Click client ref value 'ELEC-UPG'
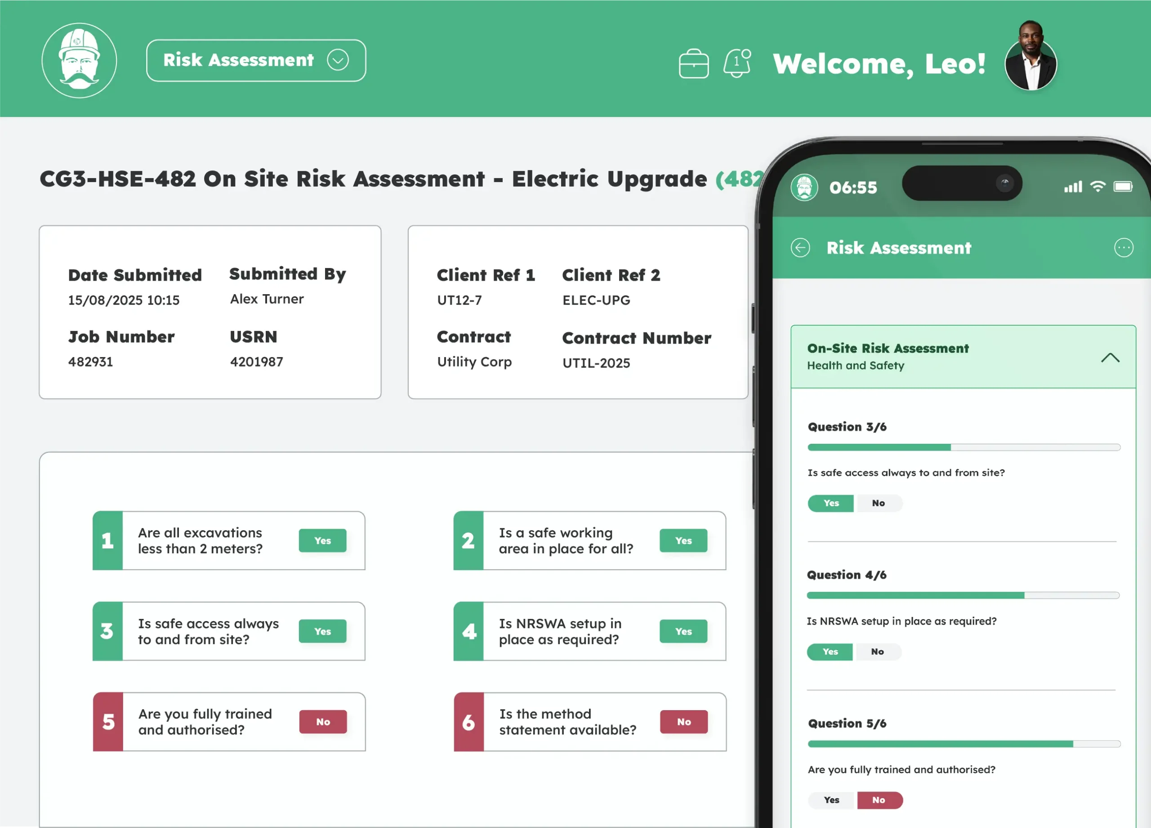Viewport: 1151px width, 828px height. (x=596, y=300)
